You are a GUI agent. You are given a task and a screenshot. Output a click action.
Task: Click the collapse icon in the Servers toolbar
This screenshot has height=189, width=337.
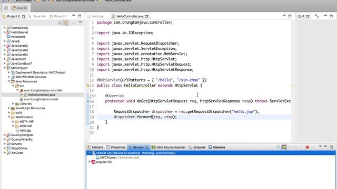click(x=279, y=147)
